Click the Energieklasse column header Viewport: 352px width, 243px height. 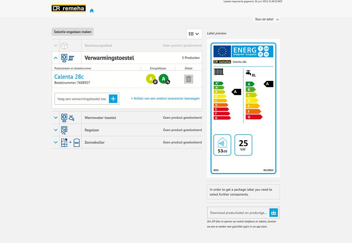click(x=158, y=68)
